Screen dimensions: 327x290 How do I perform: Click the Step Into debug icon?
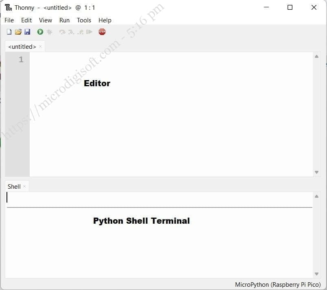click(71, 31)
